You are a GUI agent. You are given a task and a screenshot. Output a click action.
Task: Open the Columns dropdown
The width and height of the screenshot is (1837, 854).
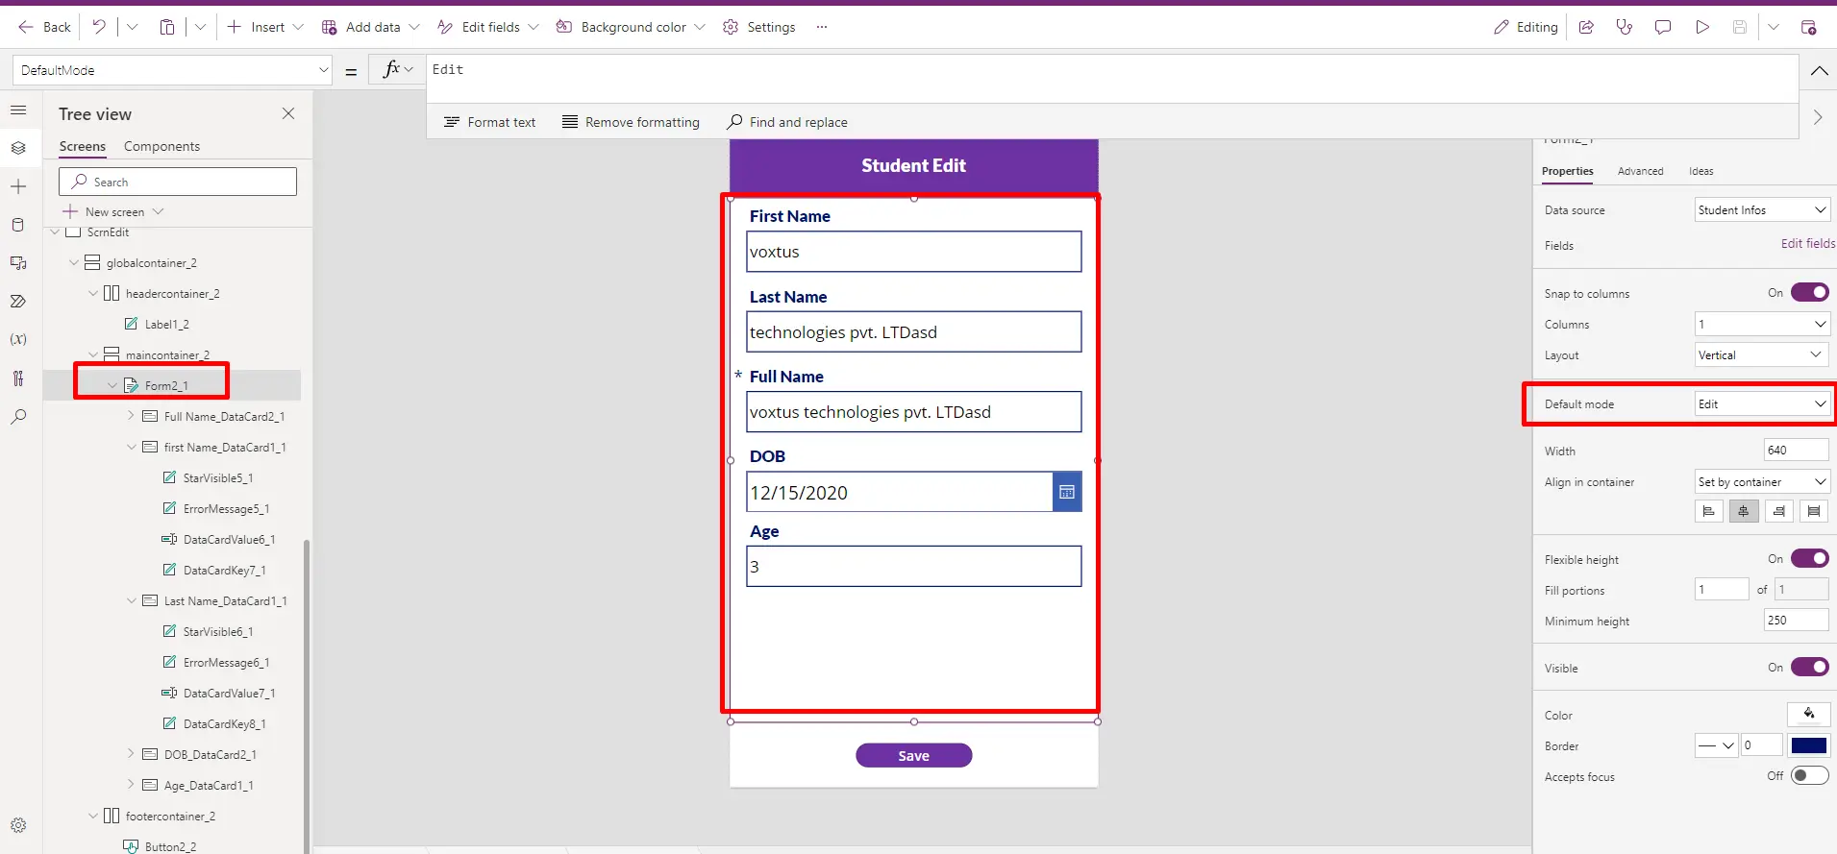tap(1762, 325)
